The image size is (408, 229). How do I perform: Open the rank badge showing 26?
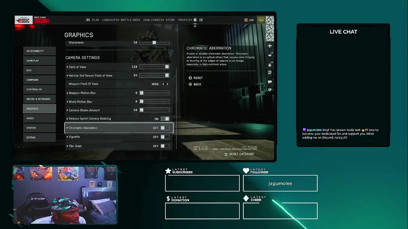[x=261, y=20]
